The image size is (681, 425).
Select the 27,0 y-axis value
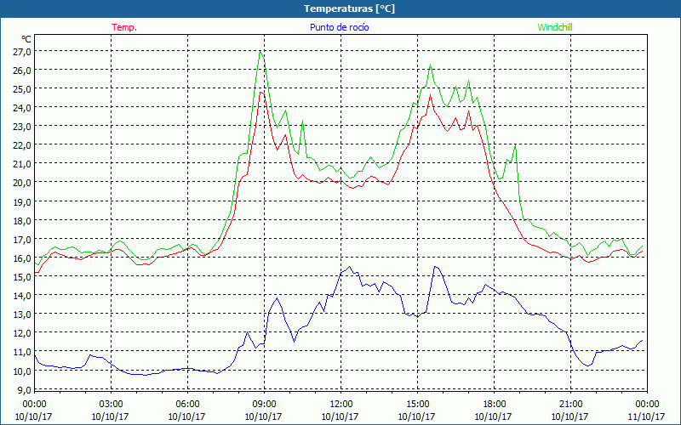tap(22, 52)
